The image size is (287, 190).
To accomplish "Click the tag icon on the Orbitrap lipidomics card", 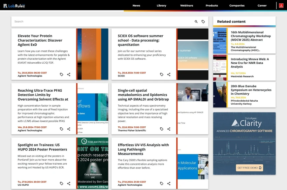I will click(161, 129).
